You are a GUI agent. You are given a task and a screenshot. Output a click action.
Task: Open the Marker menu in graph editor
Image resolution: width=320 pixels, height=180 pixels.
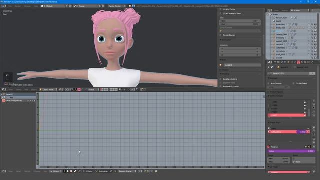click(27, 171)
